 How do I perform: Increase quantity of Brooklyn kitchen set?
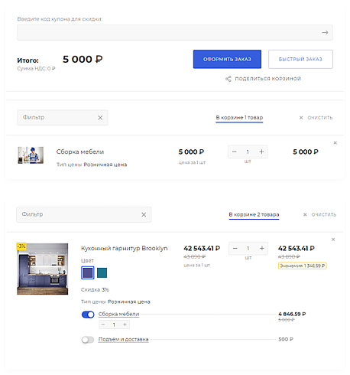coord(262,248)
